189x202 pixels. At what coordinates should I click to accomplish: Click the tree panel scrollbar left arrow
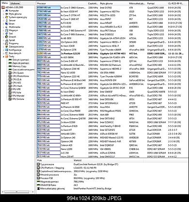tap(2, 192)
